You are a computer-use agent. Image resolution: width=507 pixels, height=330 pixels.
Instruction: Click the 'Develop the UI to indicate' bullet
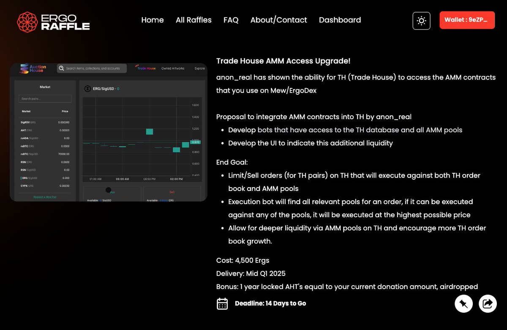(311, 143)
